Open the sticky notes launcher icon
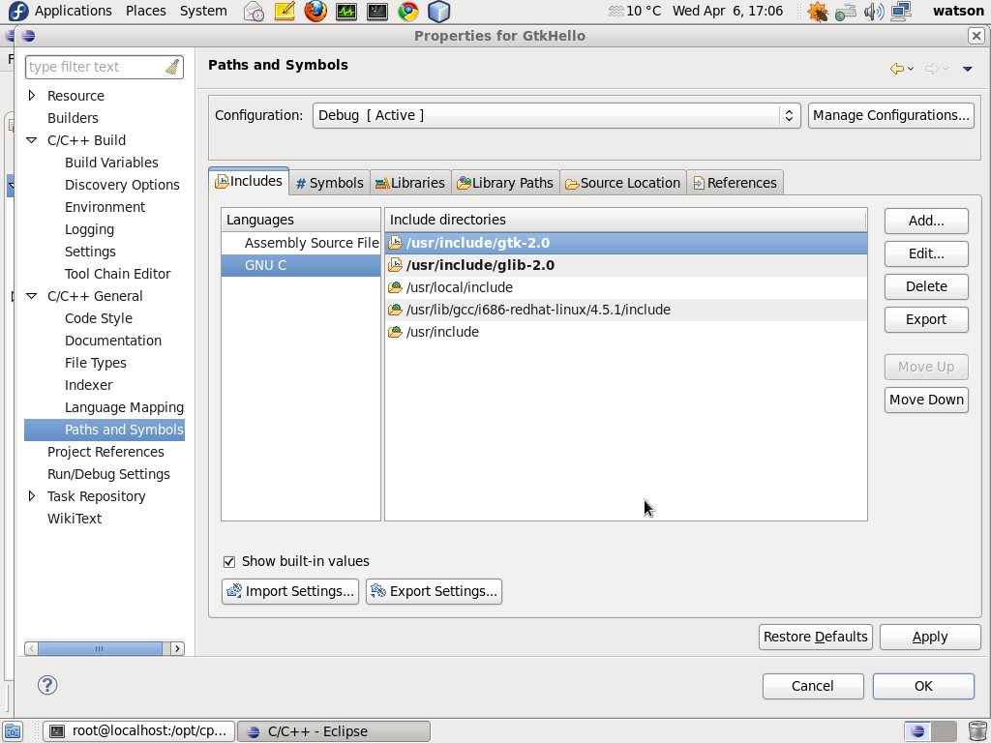Viewport: 991px width, 743px height. (285, 12)
